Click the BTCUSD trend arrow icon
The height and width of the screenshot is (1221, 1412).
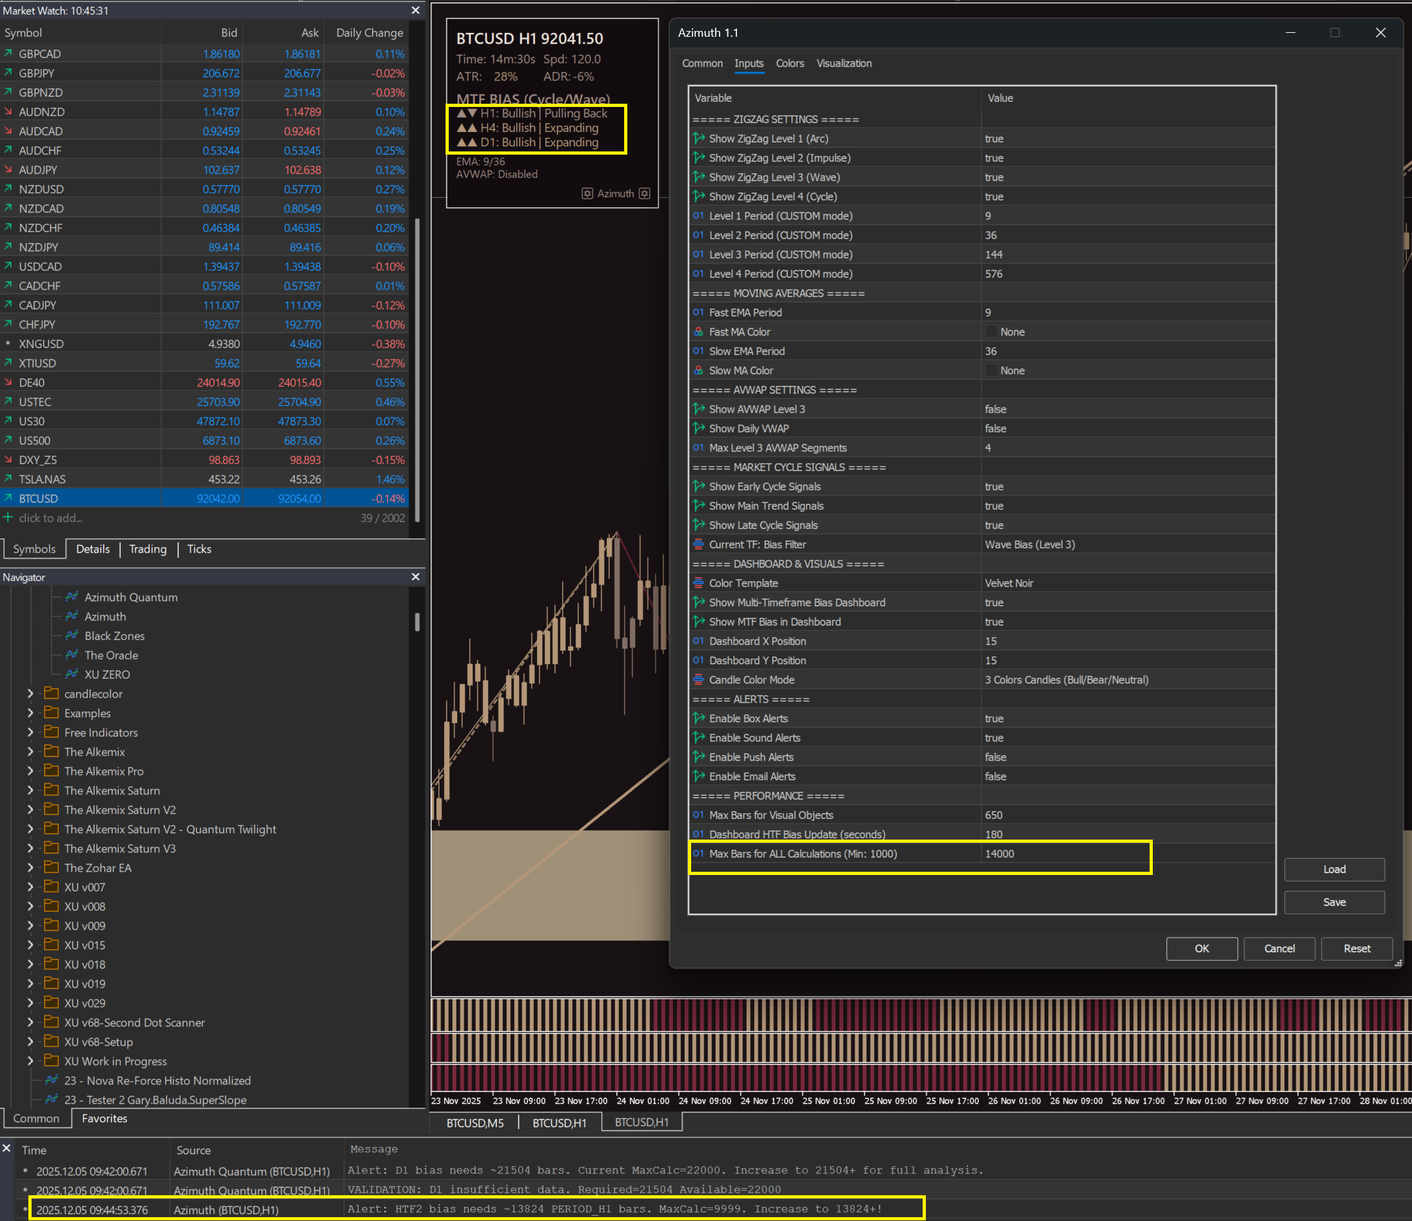tap(8, 498)
